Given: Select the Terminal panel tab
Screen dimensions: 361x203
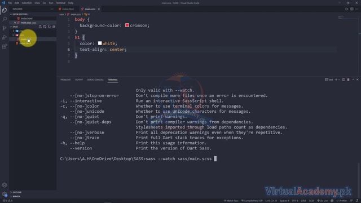Looking at the screenshot, I should point(113,80).
